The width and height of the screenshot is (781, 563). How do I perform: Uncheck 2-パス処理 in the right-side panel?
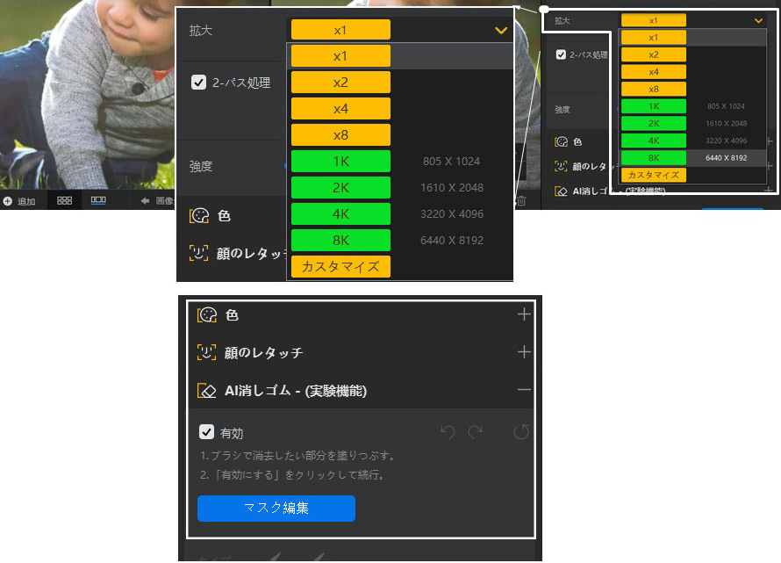pyautogui.click(x=559, y=54)
